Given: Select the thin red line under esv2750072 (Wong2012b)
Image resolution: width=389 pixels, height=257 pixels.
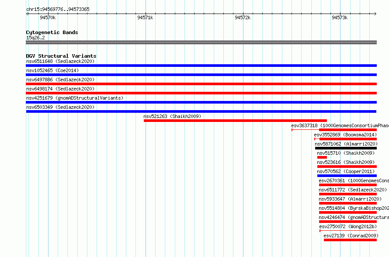Looking at the screenshot, I should 348,231.
